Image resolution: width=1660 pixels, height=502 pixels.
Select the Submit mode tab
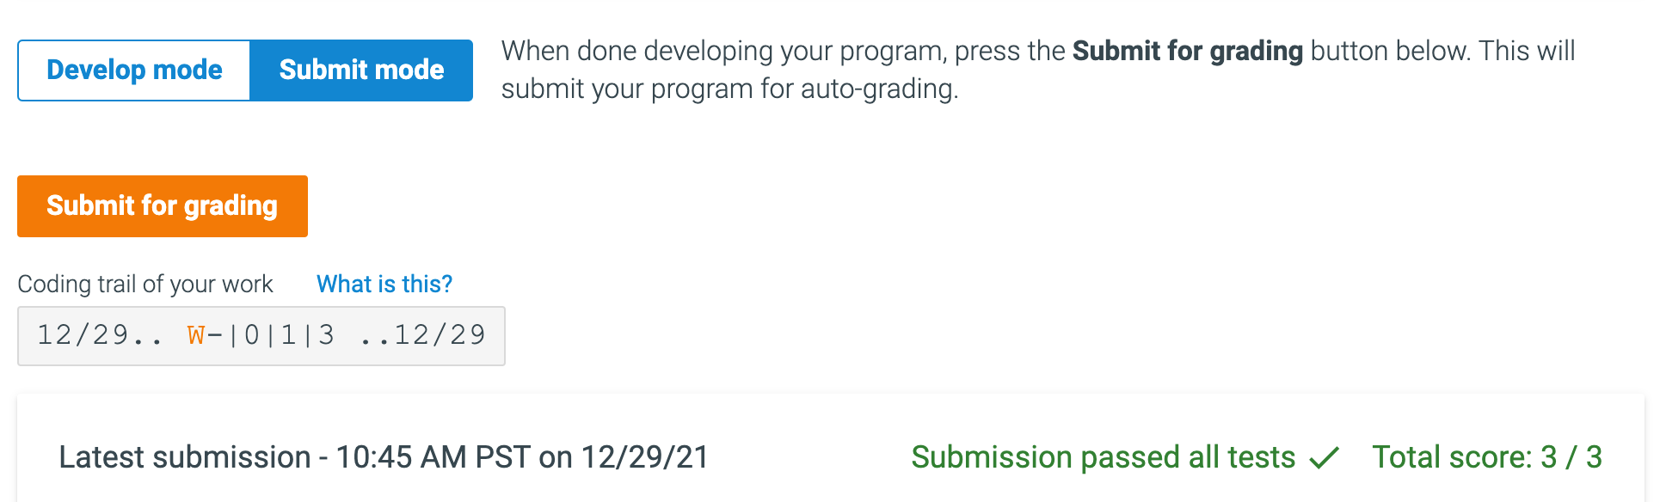(361, 70)
